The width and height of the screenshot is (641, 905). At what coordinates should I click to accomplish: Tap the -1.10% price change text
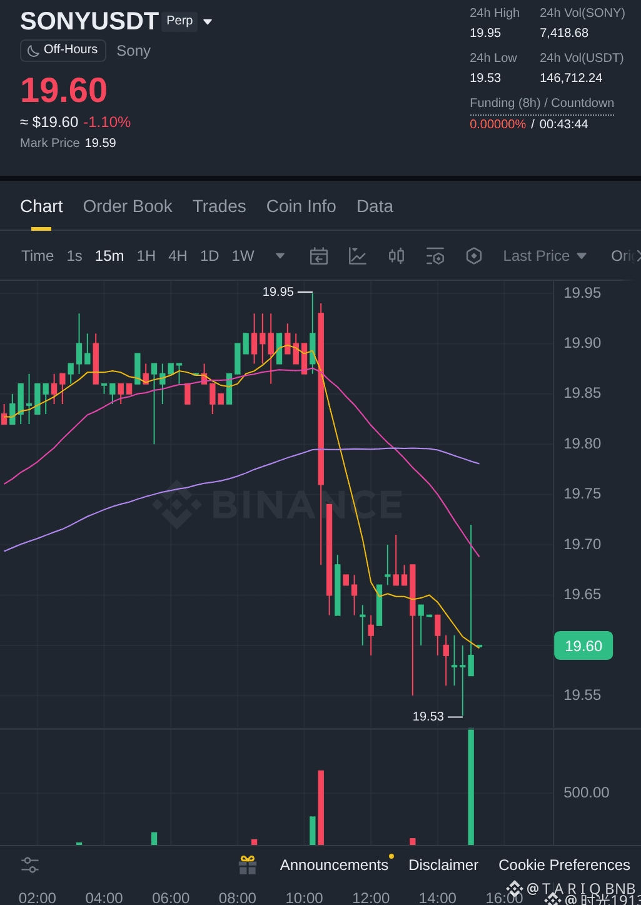(x=107, y=122)
